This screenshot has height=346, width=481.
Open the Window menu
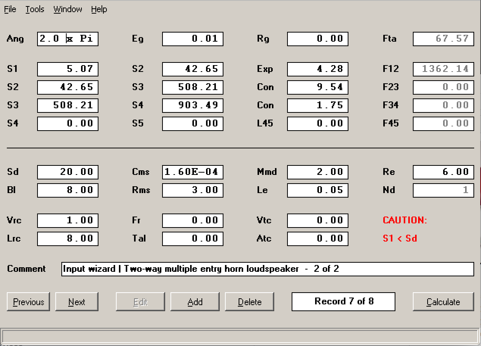coord(68,9)
